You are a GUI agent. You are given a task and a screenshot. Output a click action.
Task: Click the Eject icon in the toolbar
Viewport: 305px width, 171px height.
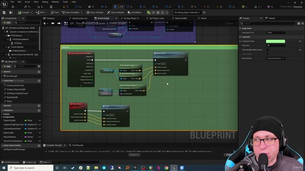[163, 12]
